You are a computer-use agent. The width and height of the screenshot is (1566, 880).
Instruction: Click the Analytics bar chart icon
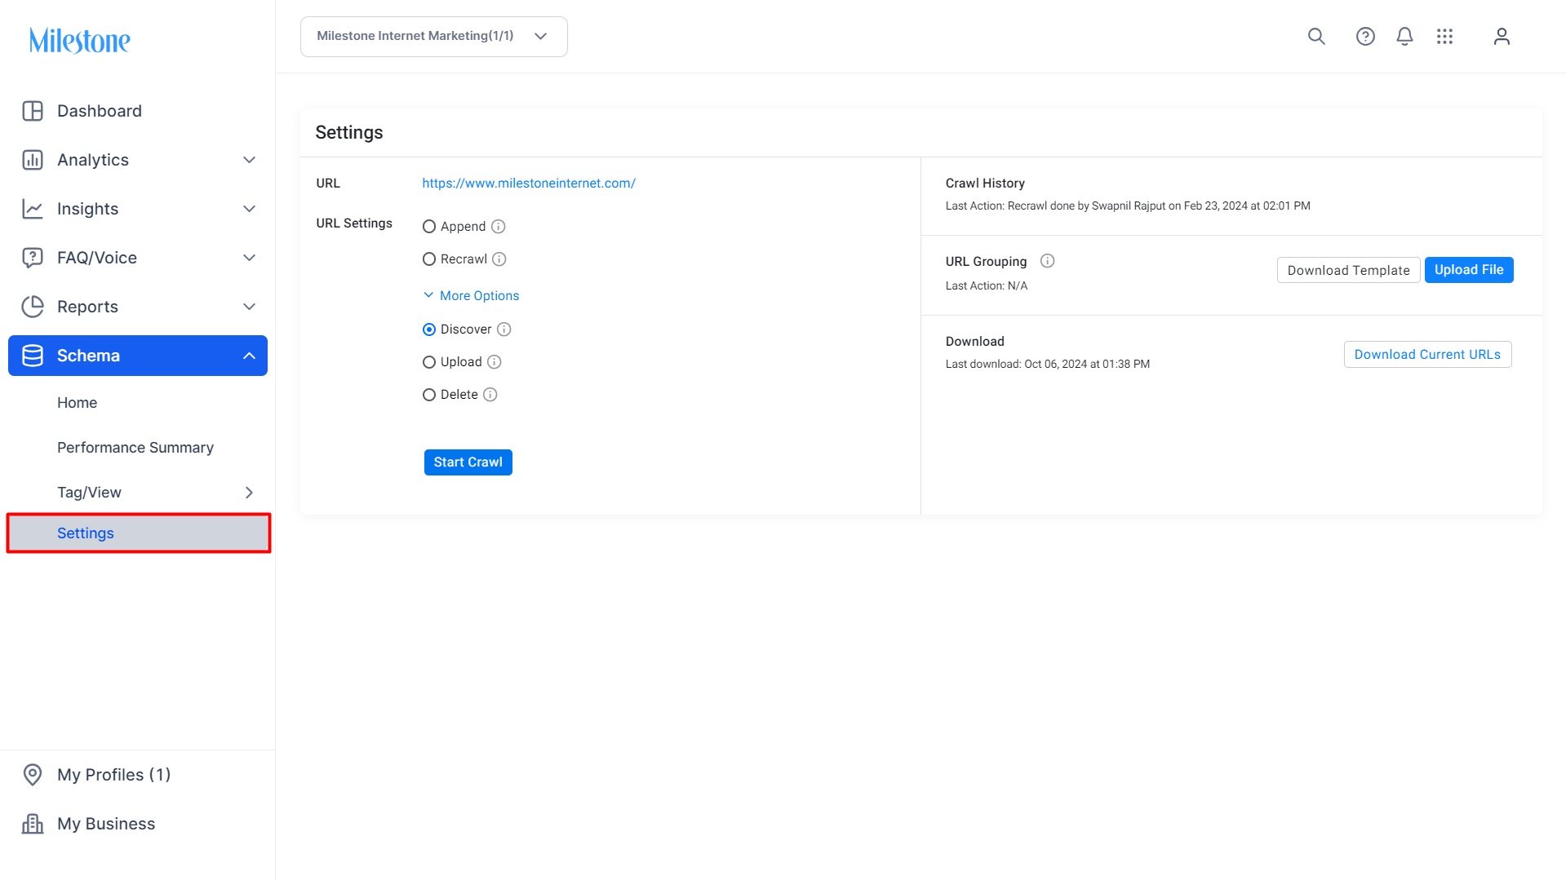[33, 160]
